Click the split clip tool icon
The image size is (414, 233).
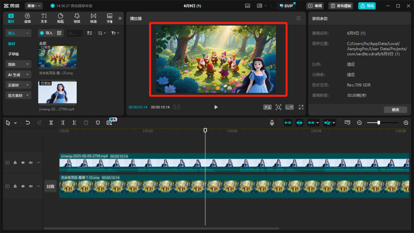coord(51,123)
